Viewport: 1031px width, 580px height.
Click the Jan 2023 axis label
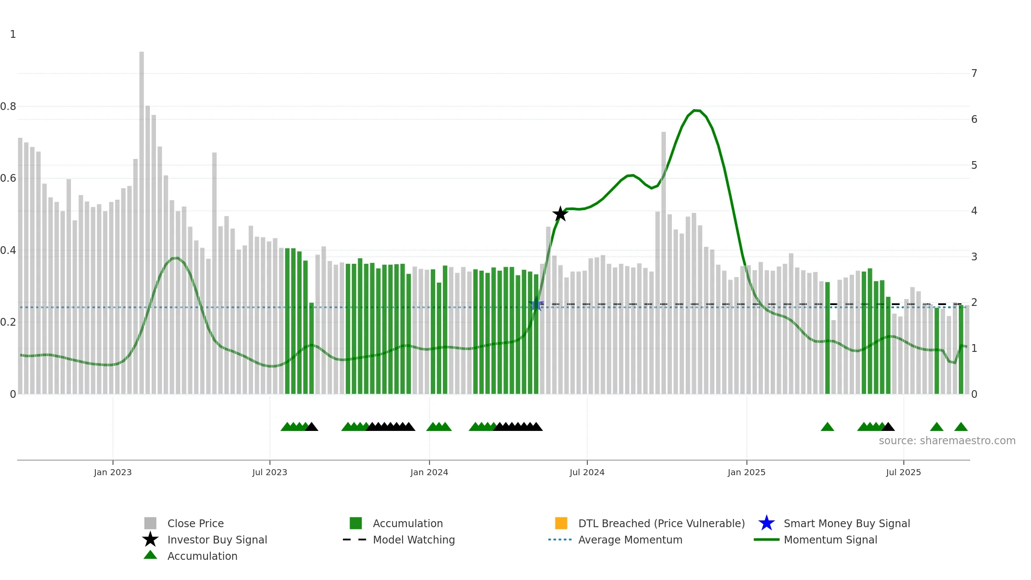click(113, 472)
